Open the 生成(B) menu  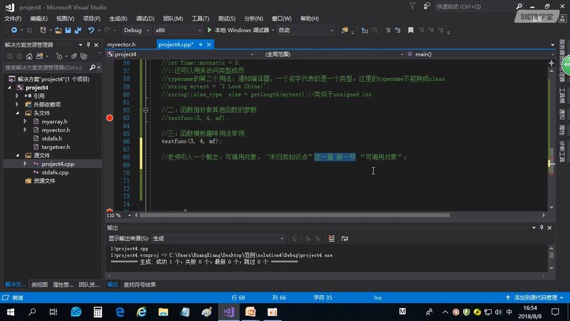pos(118,19)
